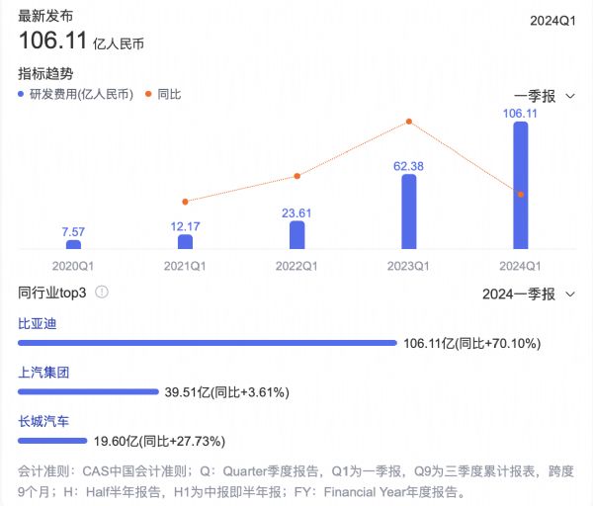Click the orange 同比 point above 2021Q1

tap(185, 202)
